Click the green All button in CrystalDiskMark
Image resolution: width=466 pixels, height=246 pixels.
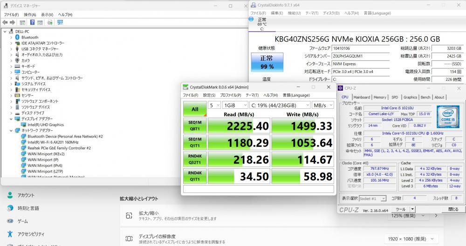tap(195, 109)
